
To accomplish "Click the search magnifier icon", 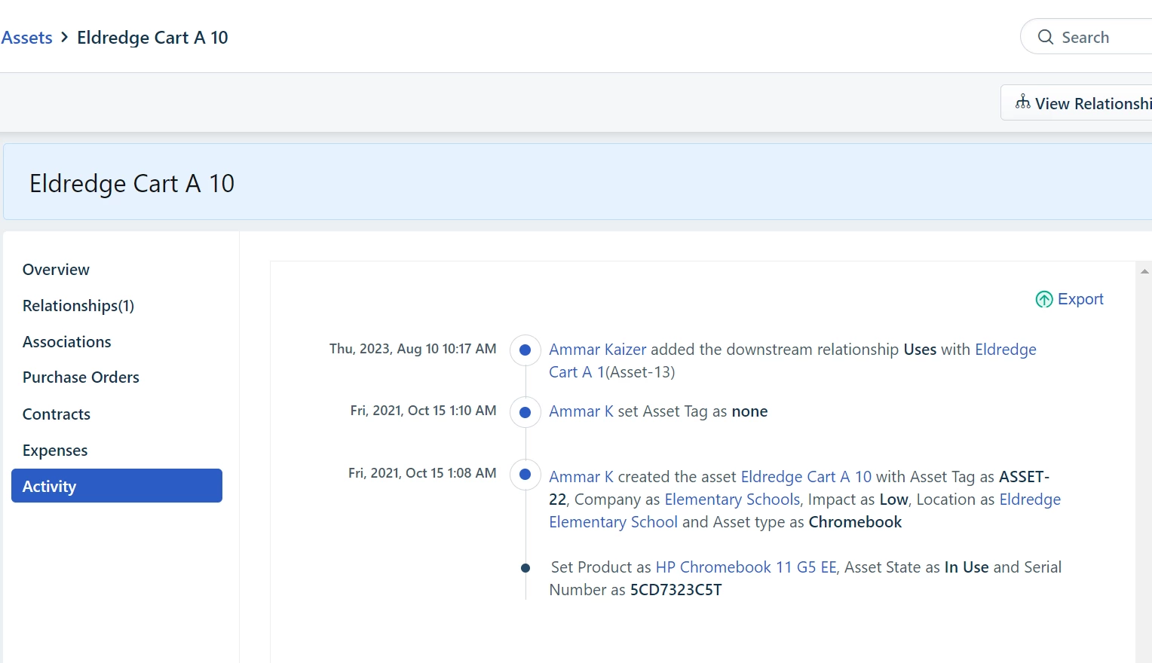I will coord(1045,37).
